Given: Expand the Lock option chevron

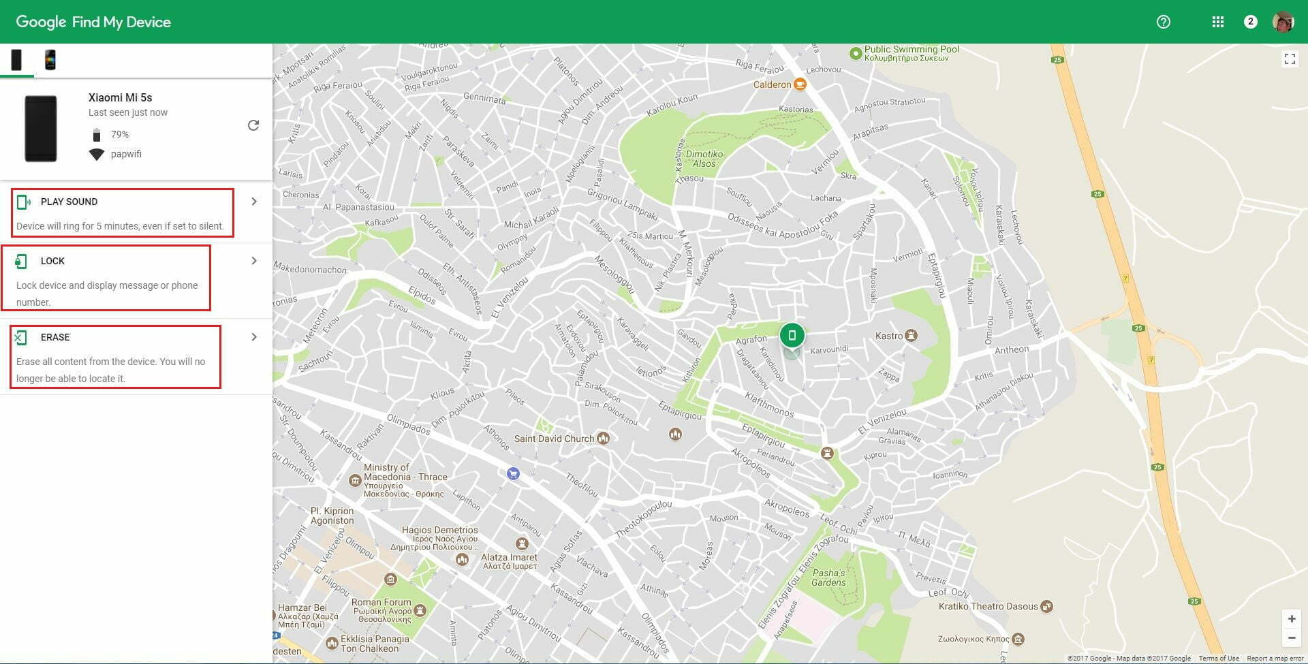Looking at the screenshot, I should coord(254,261).
